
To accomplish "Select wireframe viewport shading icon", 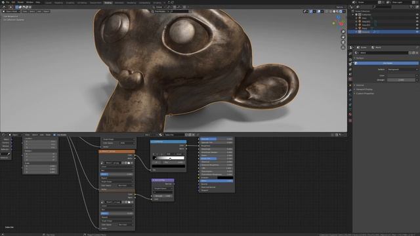I will coord(331,12).
